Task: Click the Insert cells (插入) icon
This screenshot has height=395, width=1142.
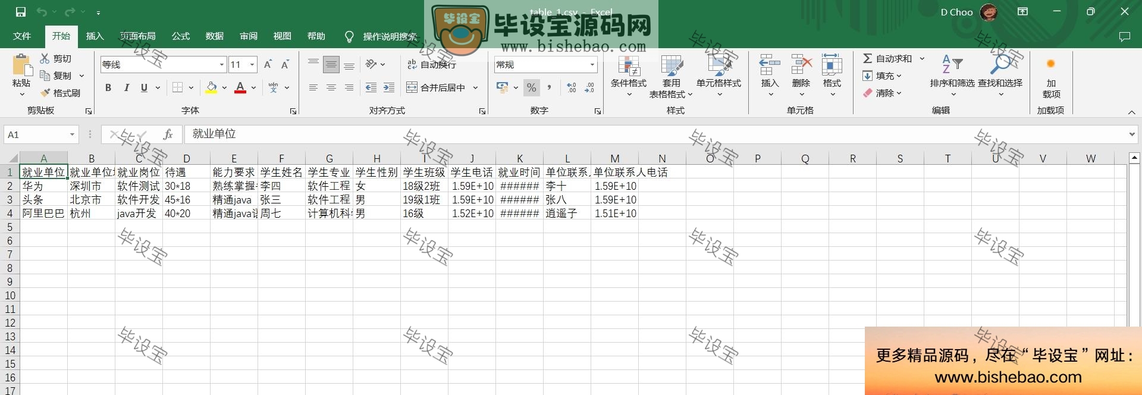Action: point(770,64)
